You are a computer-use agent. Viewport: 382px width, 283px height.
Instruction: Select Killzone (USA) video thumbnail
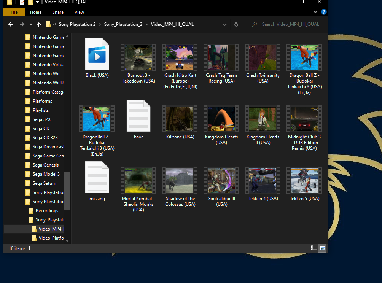click(x=180, y=119)
